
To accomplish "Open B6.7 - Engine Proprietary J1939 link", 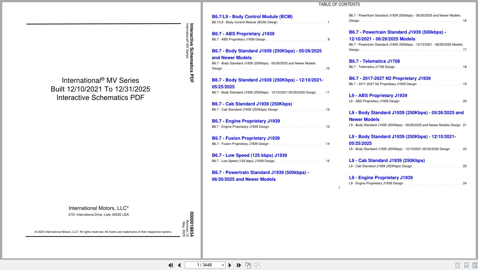I will point(246,121).
